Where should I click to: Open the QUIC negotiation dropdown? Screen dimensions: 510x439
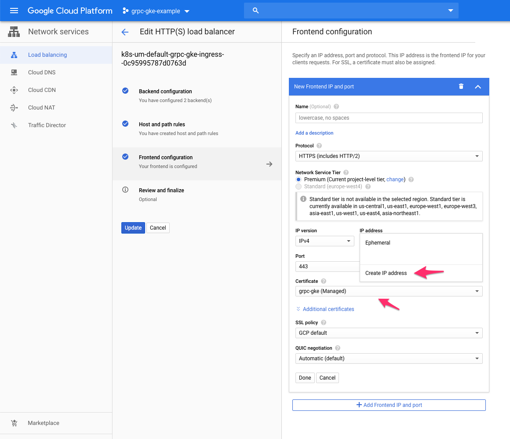click(389, 359)
